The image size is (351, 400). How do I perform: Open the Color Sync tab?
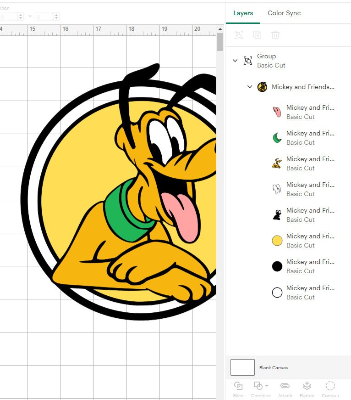coord(284,13)
